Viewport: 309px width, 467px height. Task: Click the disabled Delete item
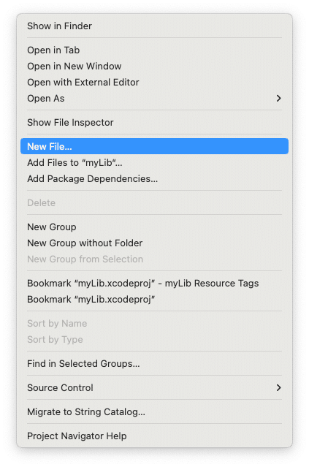point(154,203)
